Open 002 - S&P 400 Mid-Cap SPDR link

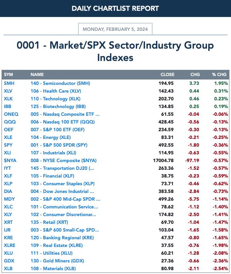(x=65, y=199)
